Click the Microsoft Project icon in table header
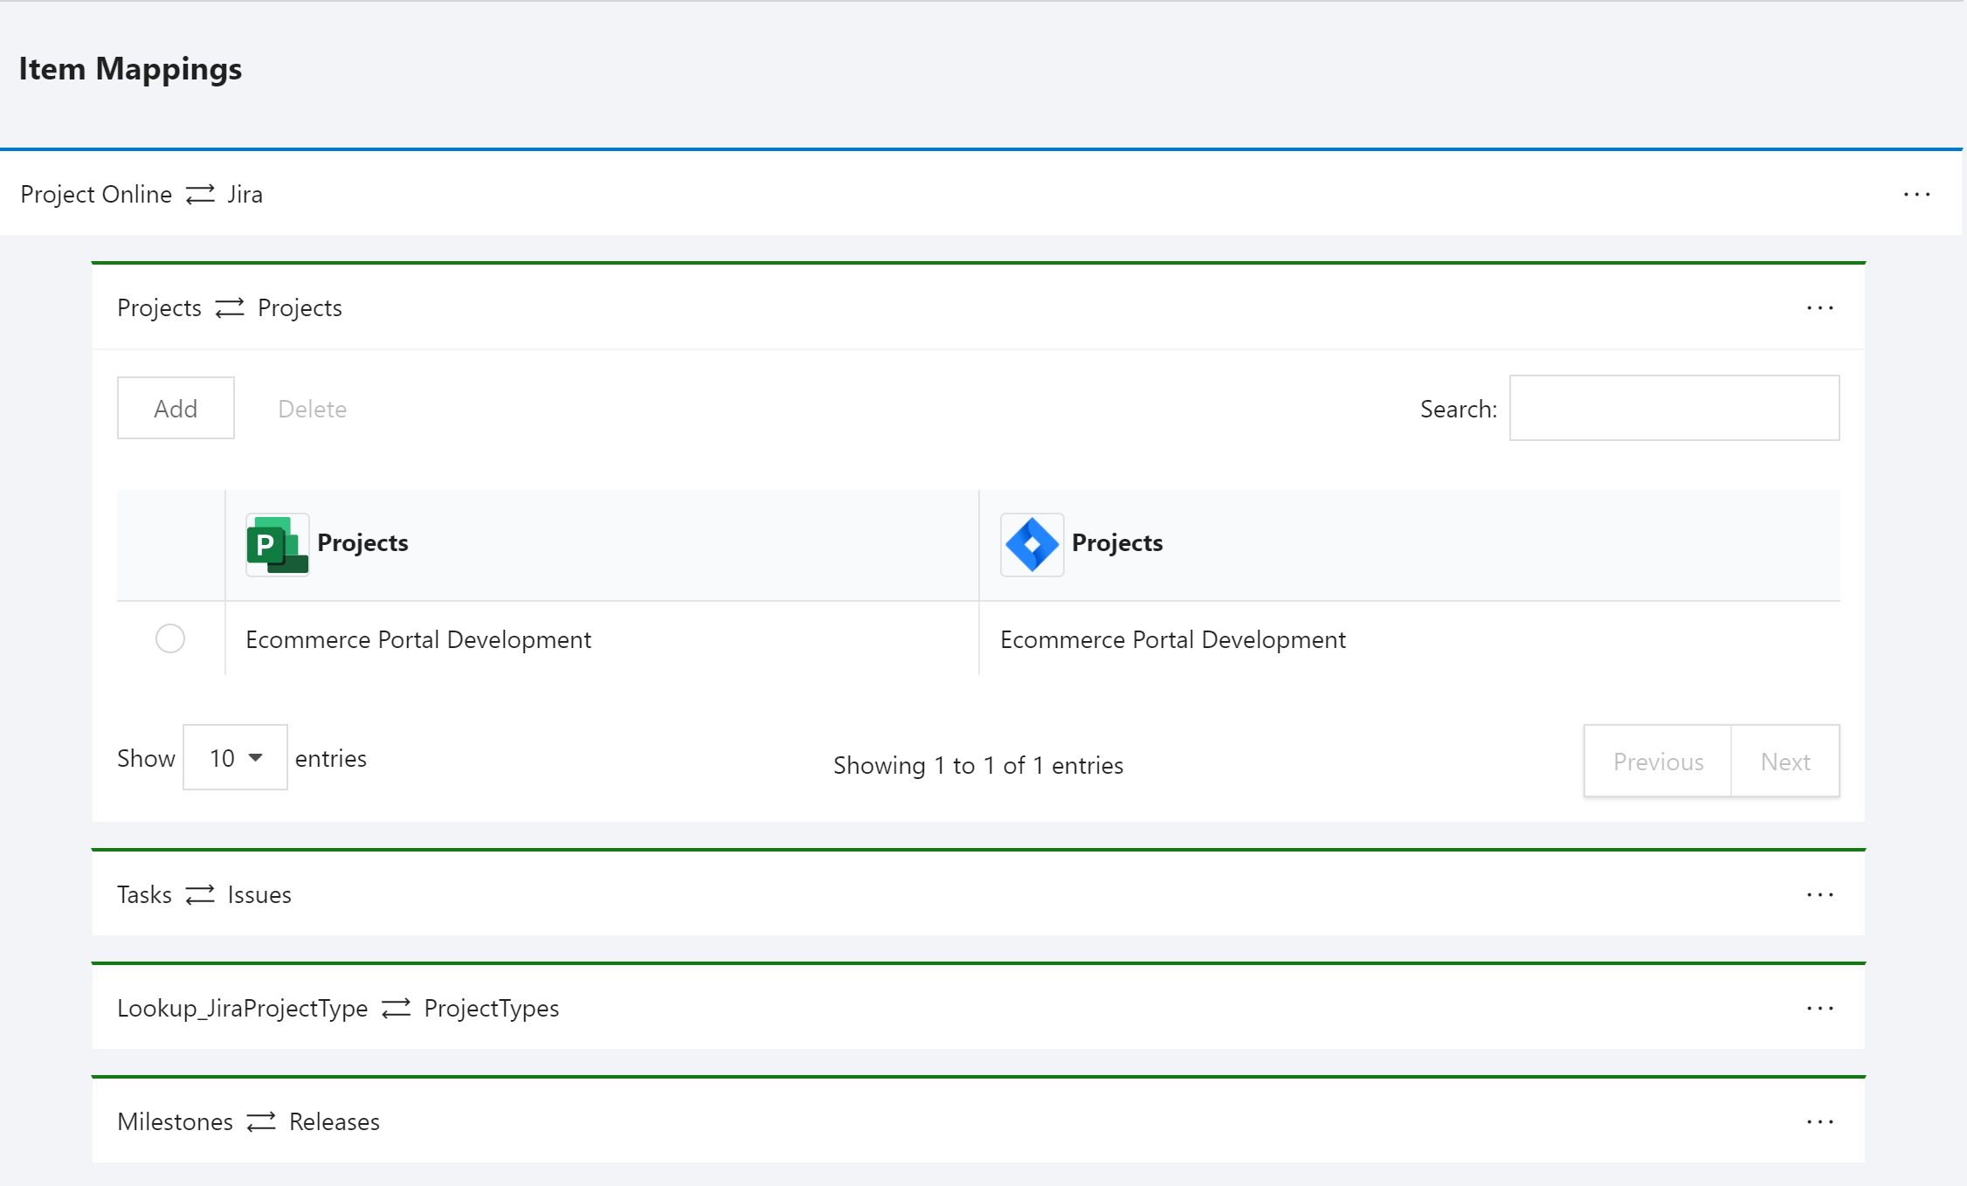This screenshot has height=1186, width=1967. [x=277, y=544]
